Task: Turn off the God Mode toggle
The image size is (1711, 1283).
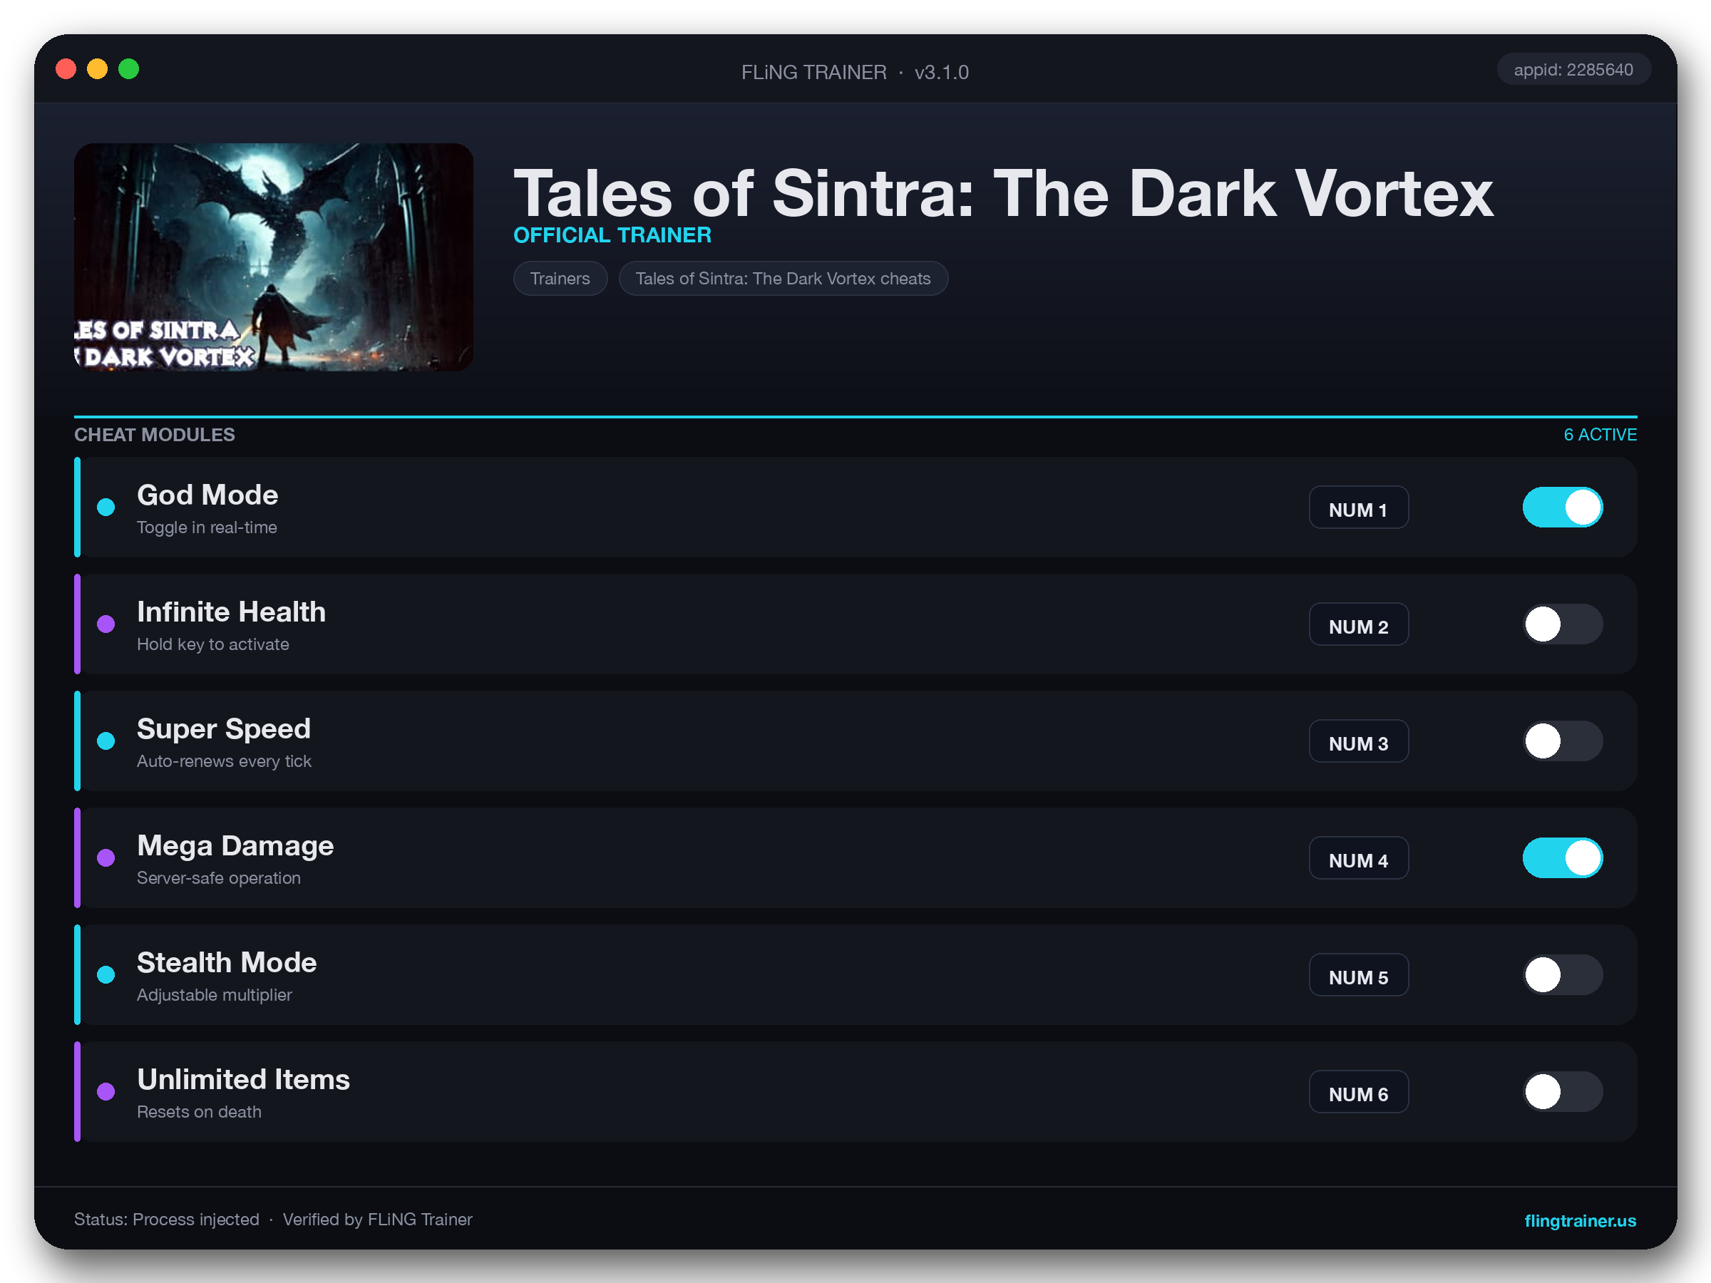Action: 1563,507
